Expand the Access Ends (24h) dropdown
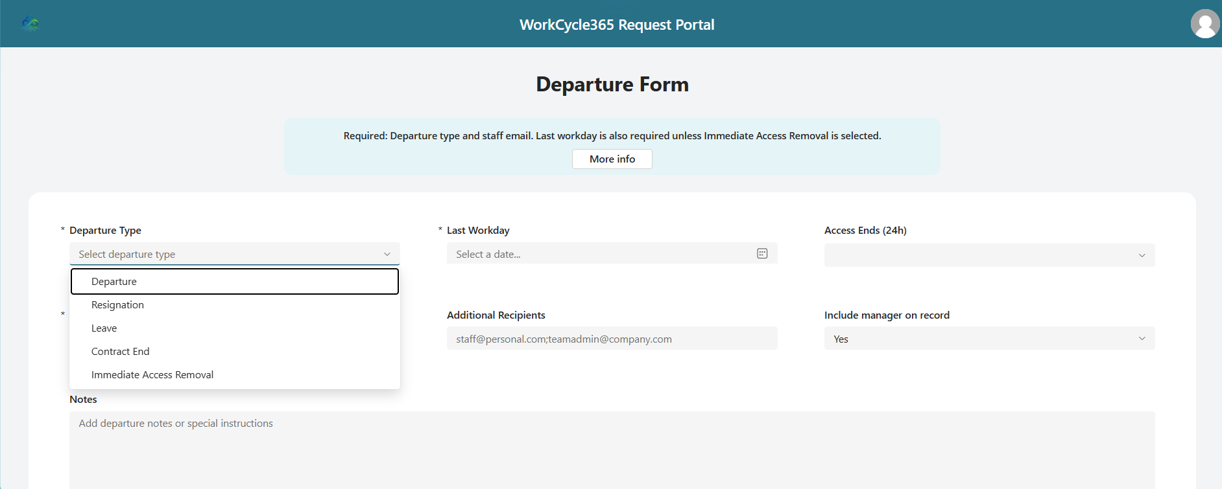The image size is (1222, 489). pyautogui.click(x=989, y=255)
